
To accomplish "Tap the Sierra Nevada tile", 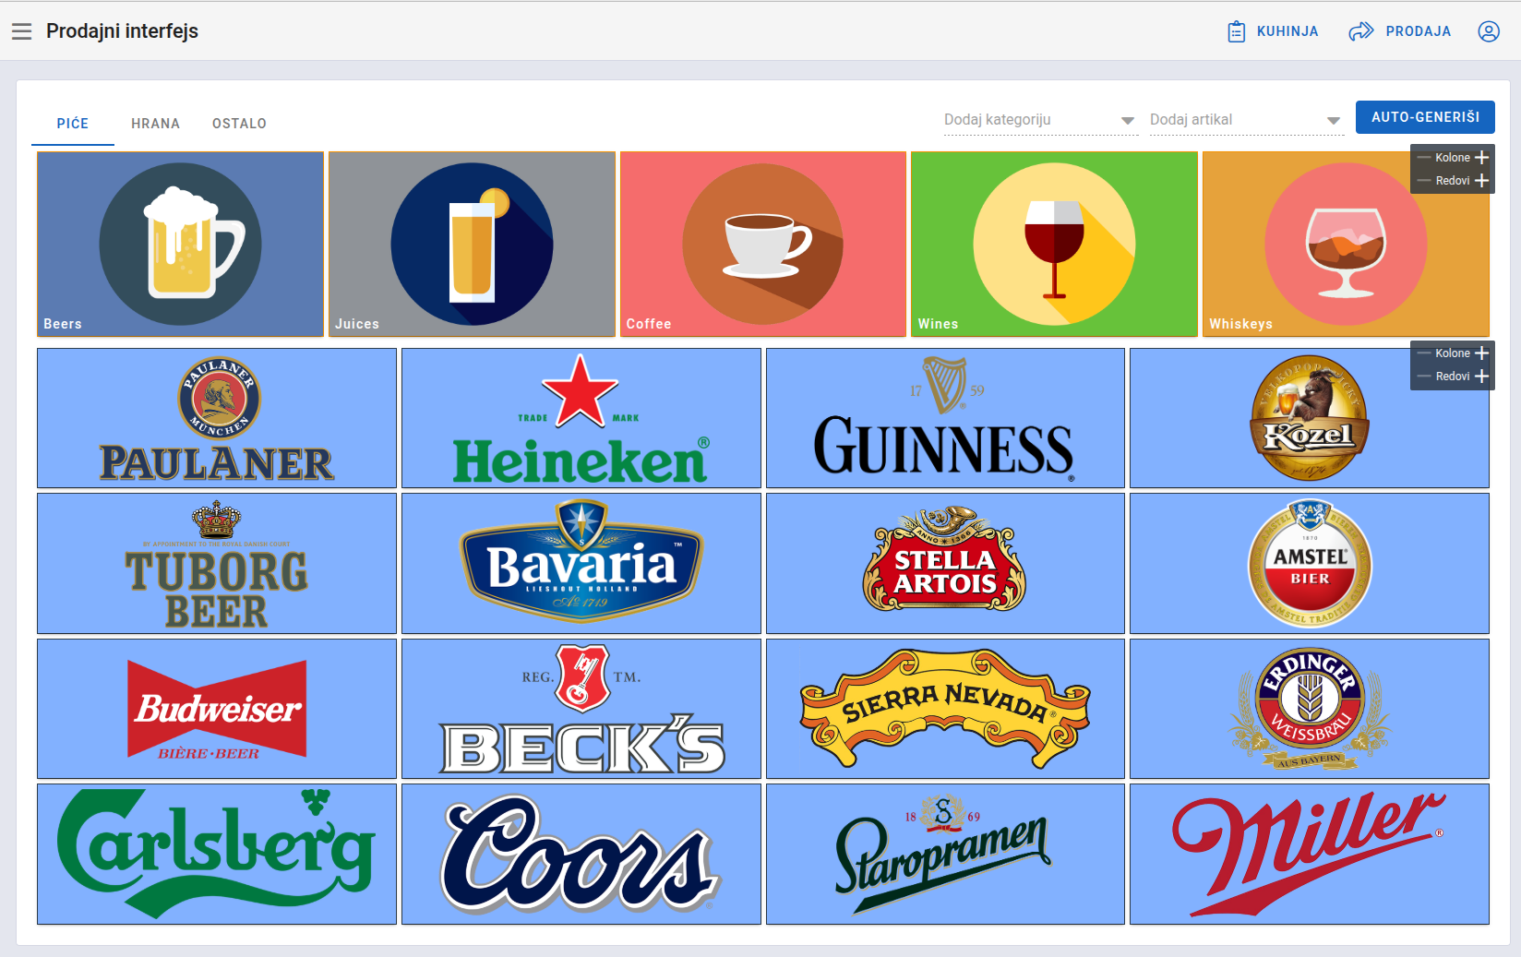I will click(945, 709).
